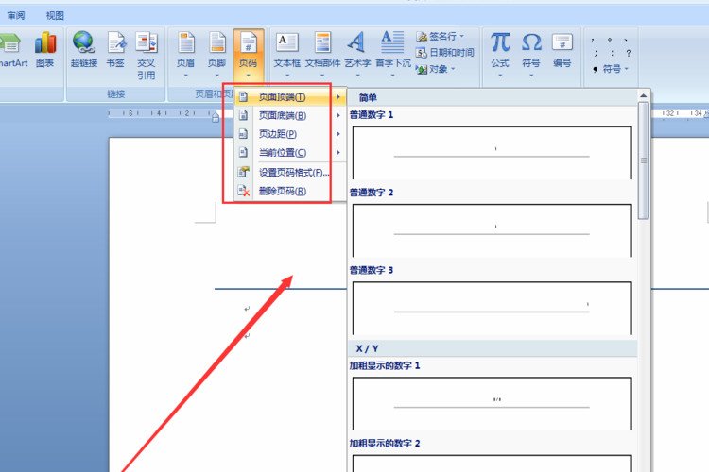Select 当前位置(C) menu item
The height and width of the screenshot is (472, 709).
tap(289, 153)
